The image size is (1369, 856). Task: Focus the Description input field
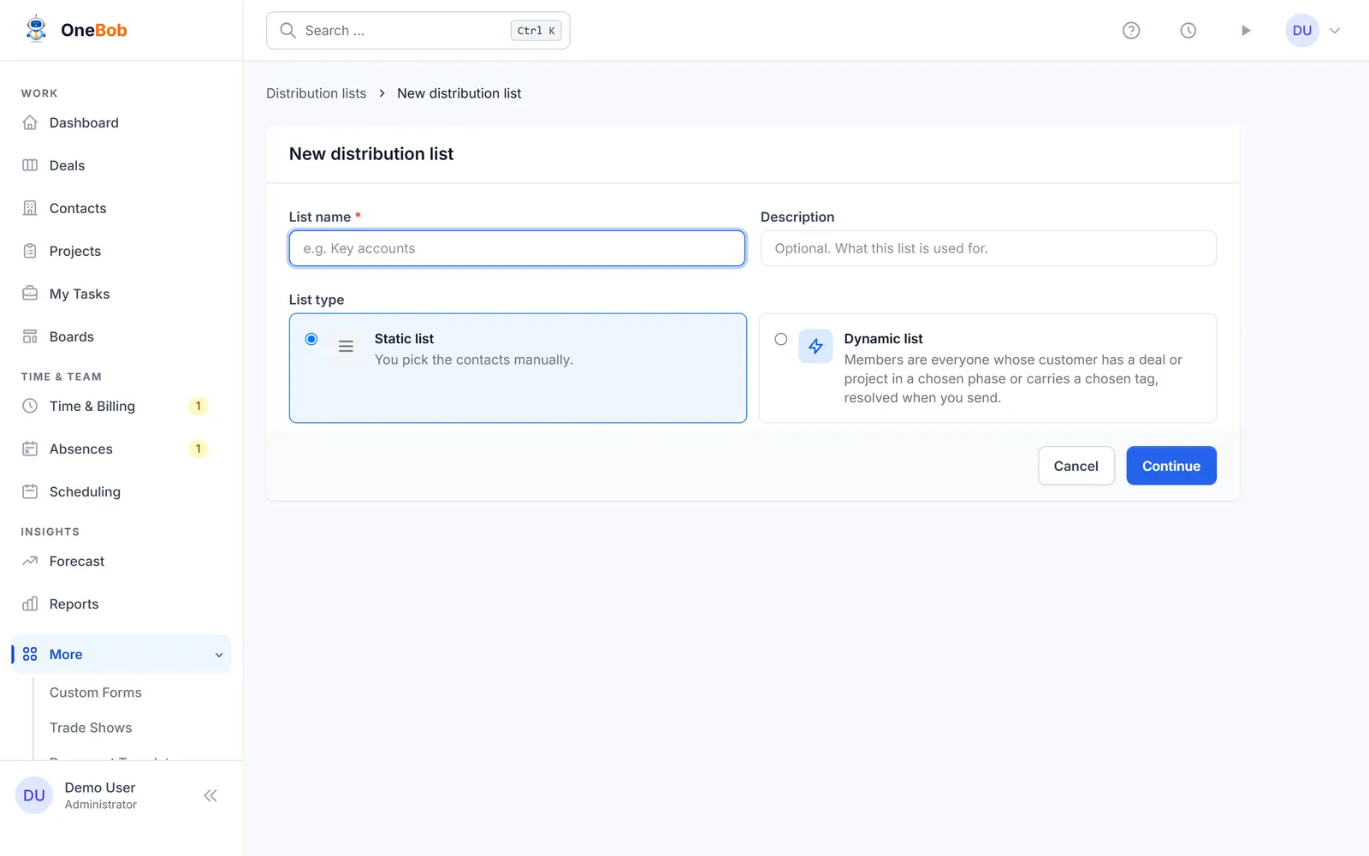pyautogui.click(x=988, y=248)
